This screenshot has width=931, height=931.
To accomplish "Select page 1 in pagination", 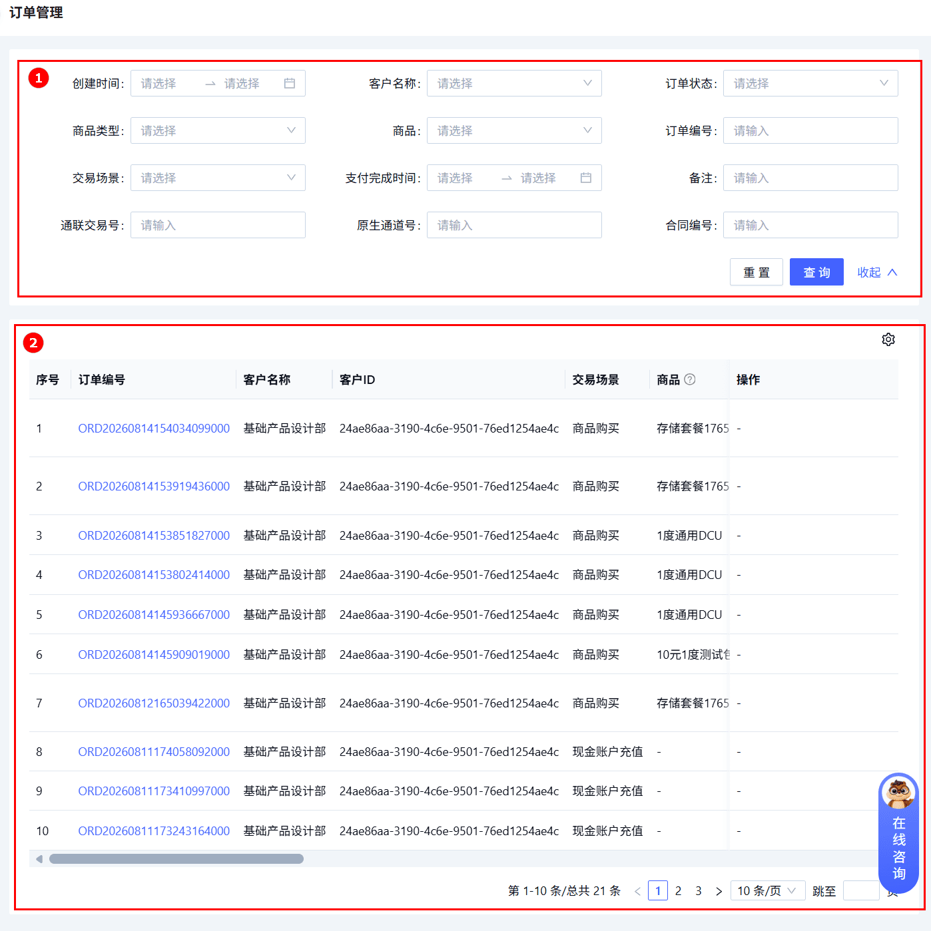I will click(658, 891).
